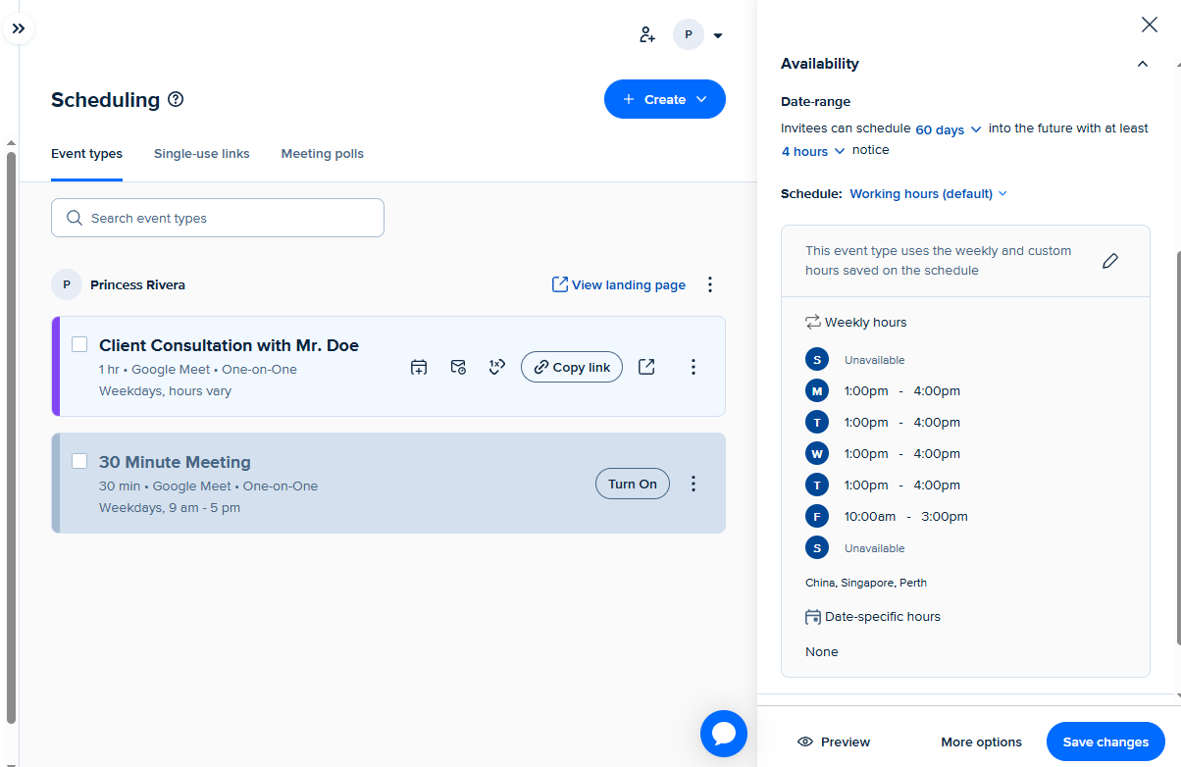
Task: Click the calendar-plus book meeting icon on Client Consultation
Action: pos(419,367)
